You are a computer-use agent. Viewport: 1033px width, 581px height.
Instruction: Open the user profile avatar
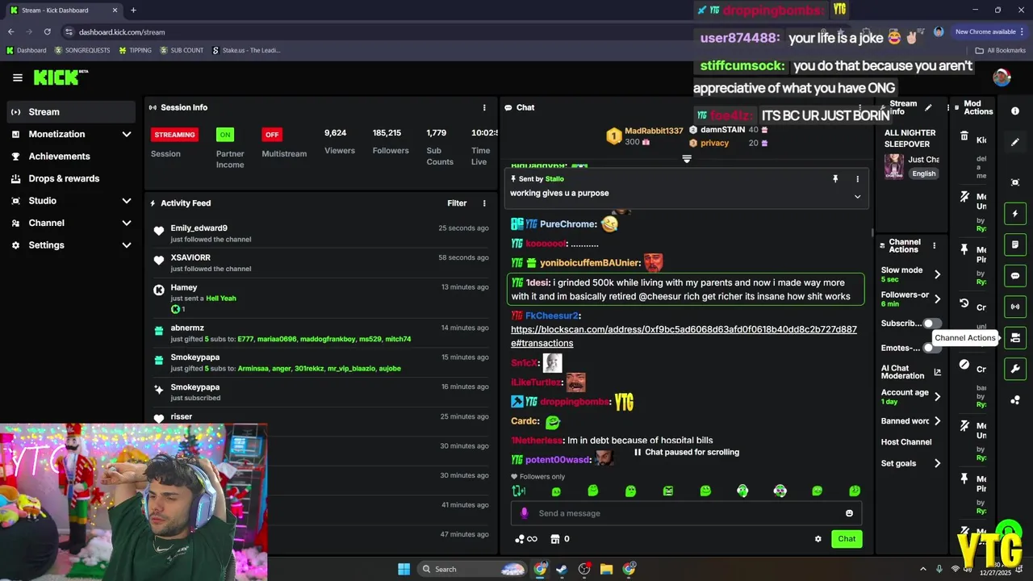1002,77
